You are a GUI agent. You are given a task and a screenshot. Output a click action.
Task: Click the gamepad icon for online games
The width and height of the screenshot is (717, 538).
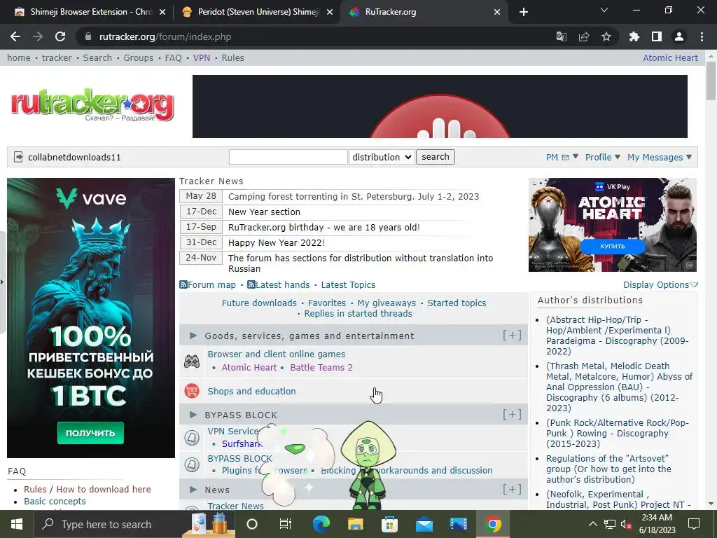[x=192, y=361]
